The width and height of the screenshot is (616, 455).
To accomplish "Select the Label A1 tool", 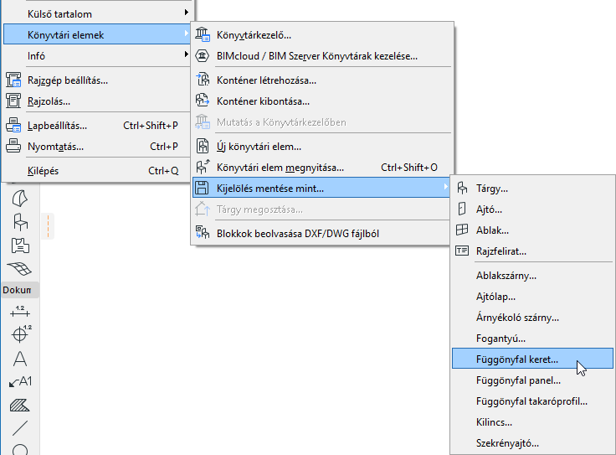I will click(20, 381).
